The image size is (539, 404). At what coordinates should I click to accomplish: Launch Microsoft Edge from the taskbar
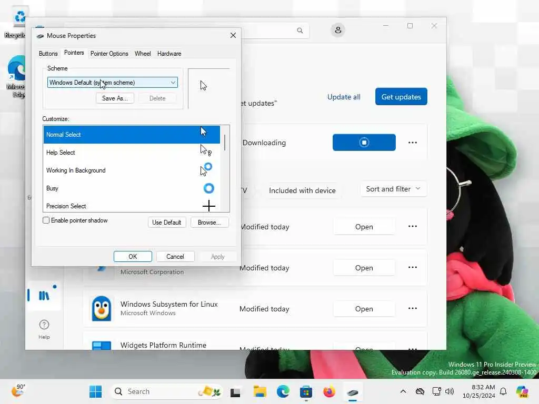pyautogui.click(x=283, y=391)
